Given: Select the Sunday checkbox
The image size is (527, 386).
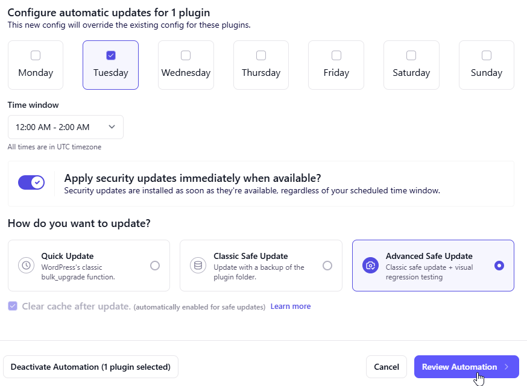Looking at the screenshot, I should 487,55.
